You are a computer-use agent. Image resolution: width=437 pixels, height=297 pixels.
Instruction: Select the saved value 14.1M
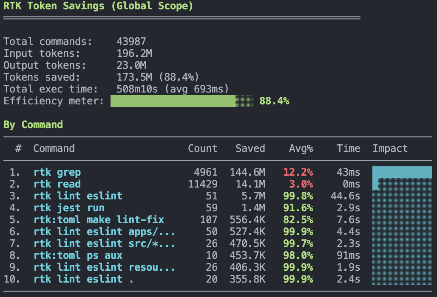pyautogui.click(x=250, y=184)
